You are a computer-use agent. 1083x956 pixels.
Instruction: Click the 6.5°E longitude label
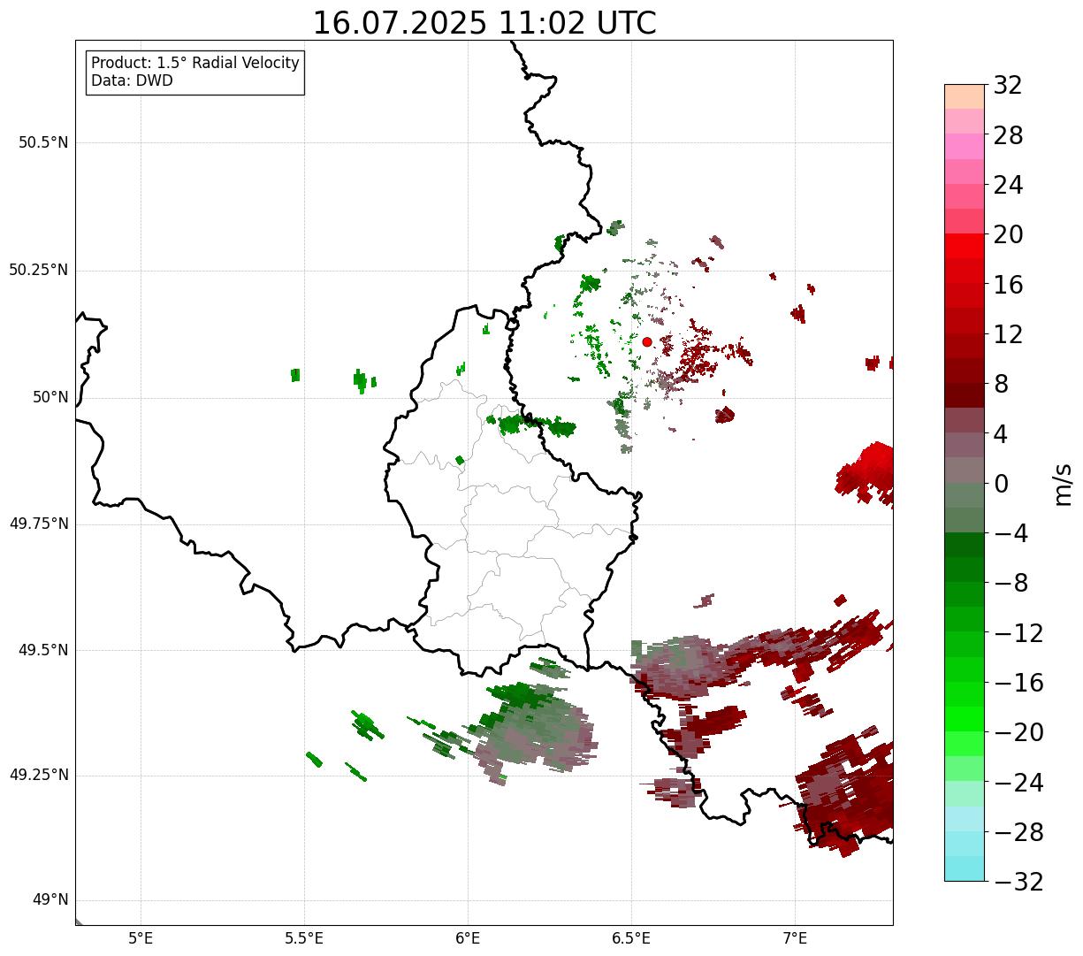631,937
